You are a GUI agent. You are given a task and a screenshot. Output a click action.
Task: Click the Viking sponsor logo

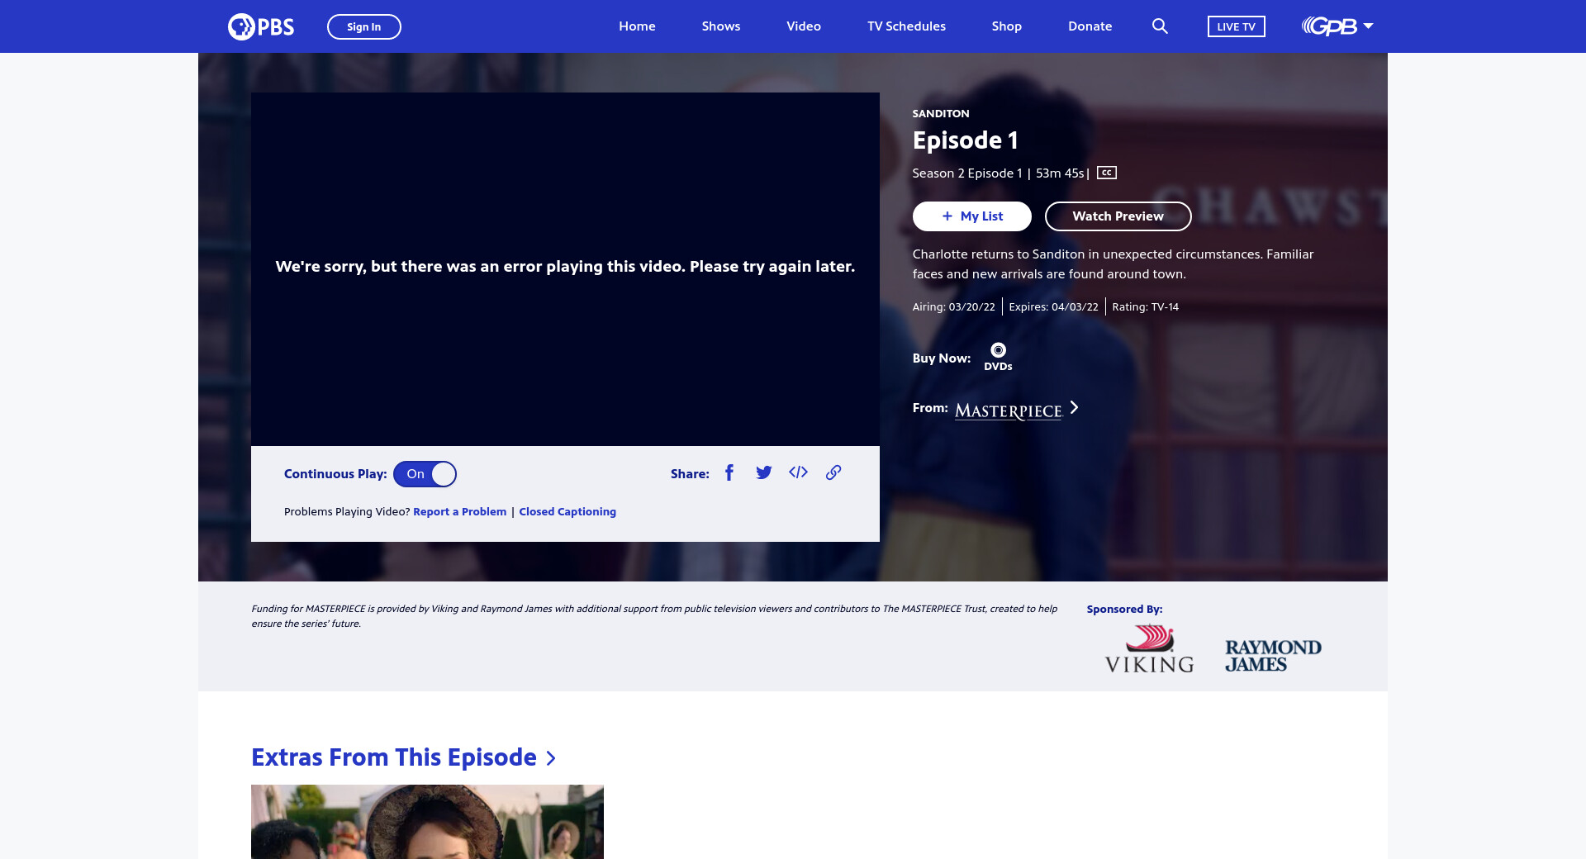pyautogui.click(x=1149, y=649)
